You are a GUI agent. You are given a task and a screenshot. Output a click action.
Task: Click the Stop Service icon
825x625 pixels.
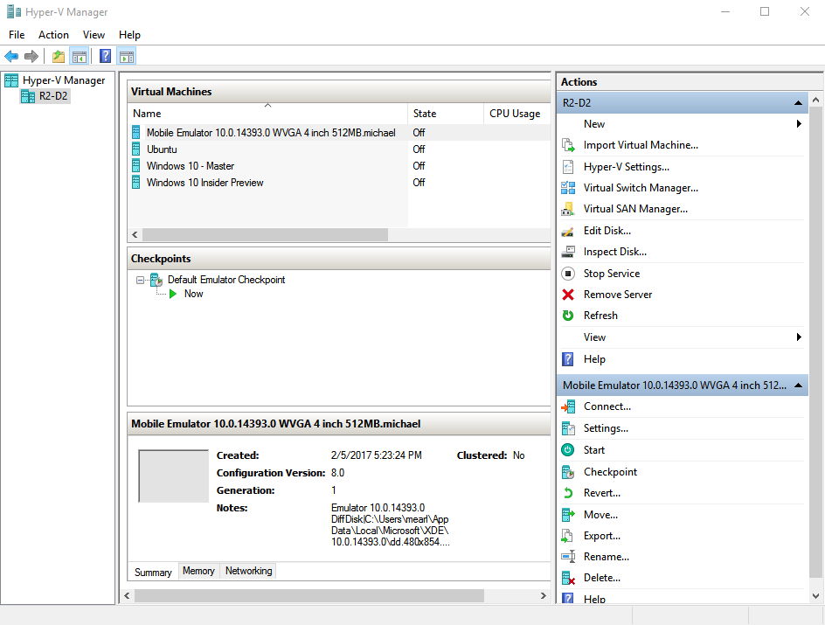coord(568,274)
